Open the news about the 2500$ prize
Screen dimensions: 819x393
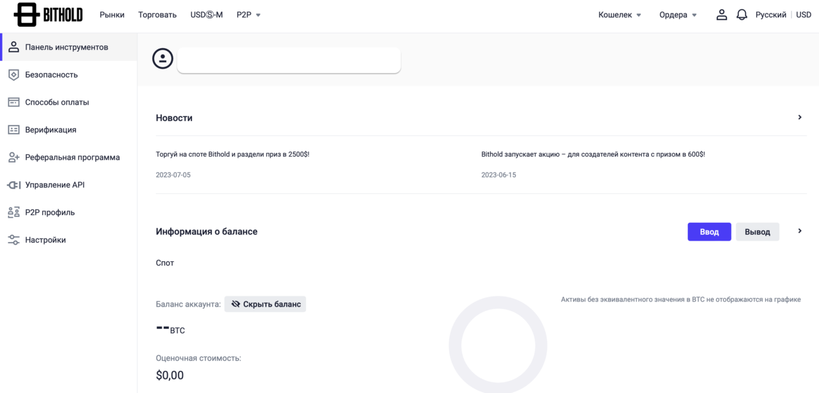(x=233, y=154)
